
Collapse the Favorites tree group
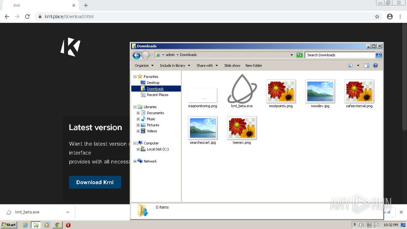coord(135,77)
